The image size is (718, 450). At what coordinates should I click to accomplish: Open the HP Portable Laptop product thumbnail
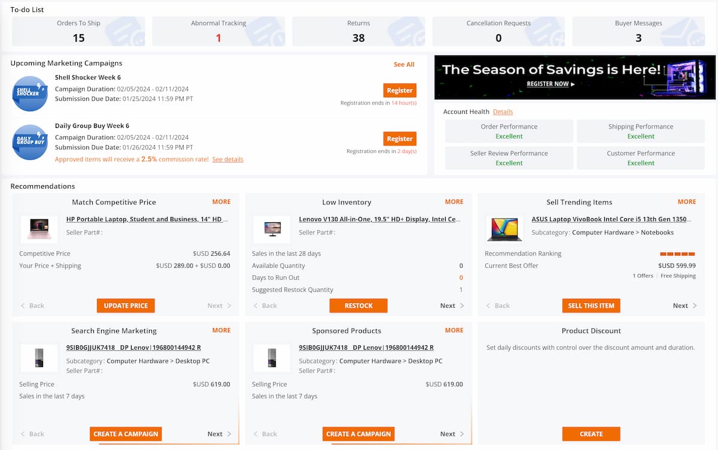pos(39,228)
